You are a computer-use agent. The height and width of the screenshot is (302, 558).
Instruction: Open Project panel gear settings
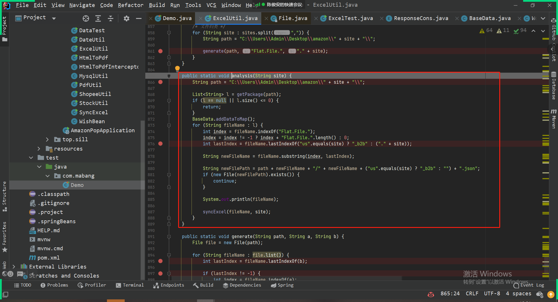(126, 19)
